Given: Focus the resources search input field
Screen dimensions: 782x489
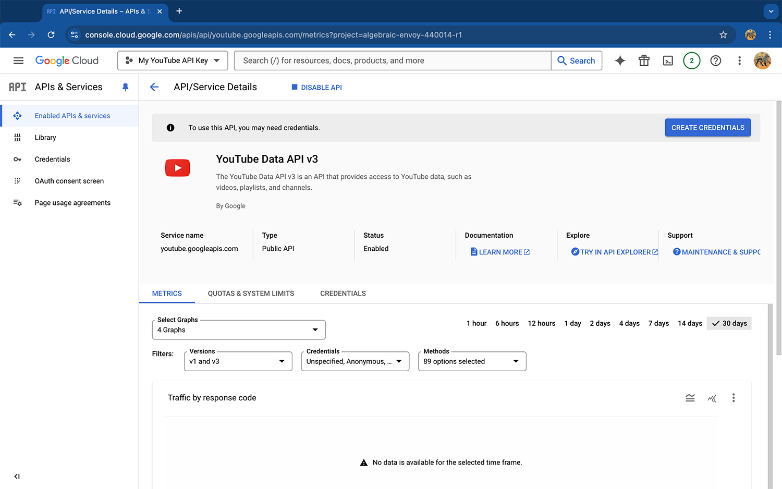Looking at the screenshot, I should coord(393,60).
